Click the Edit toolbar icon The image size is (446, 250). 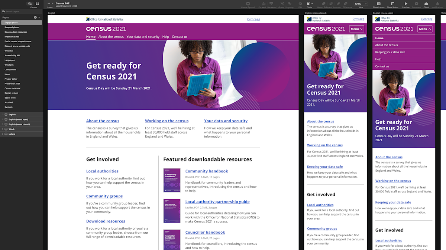(300, 4)
